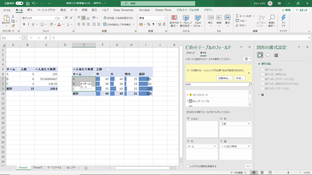Switch to Page Layout view in status bar

point(262,172)
